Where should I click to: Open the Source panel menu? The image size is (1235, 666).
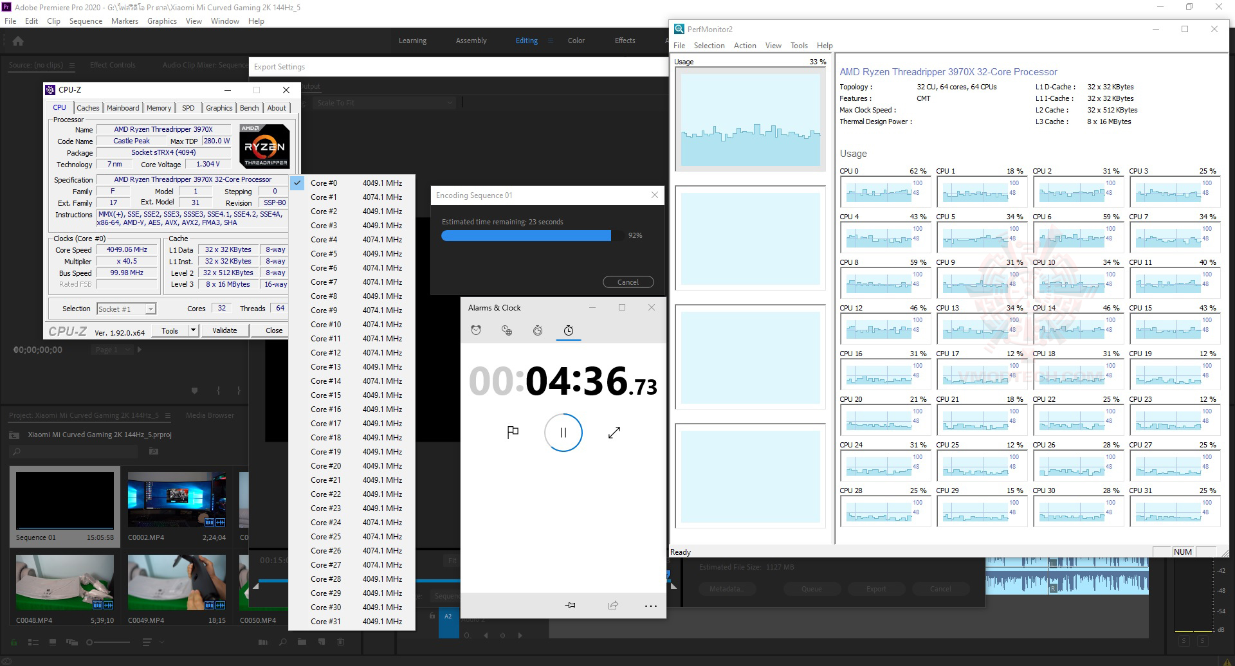[72, 65]
